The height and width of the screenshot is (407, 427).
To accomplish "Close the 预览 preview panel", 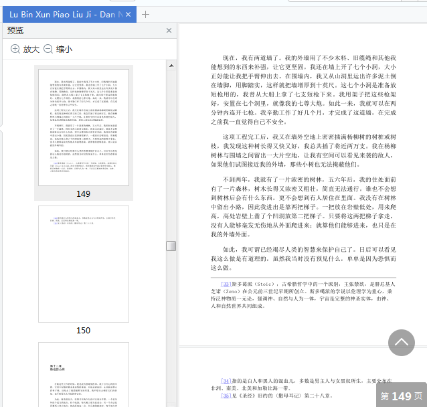I will click(169, 30).
